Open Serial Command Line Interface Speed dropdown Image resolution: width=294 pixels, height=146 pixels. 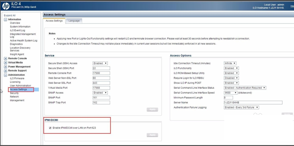(231, 93)
